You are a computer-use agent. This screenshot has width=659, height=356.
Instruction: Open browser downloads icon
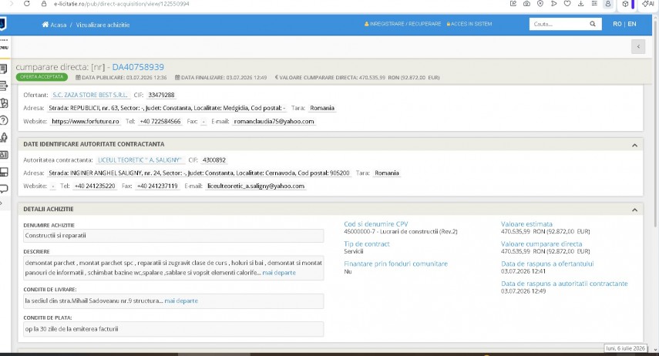coord(580,4)
